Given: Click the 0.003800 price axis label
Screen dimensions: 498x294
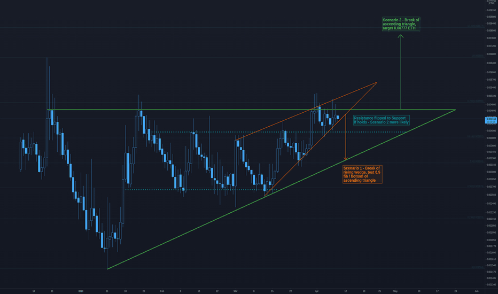Looking at the screenshot, I should [491, 138].
